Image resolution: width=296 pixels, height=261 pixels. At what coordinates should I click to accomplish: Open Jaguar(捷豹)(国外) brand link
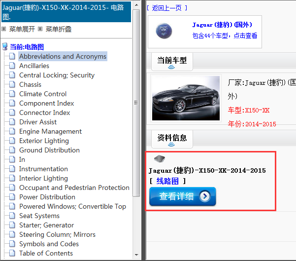pos(222,25)
